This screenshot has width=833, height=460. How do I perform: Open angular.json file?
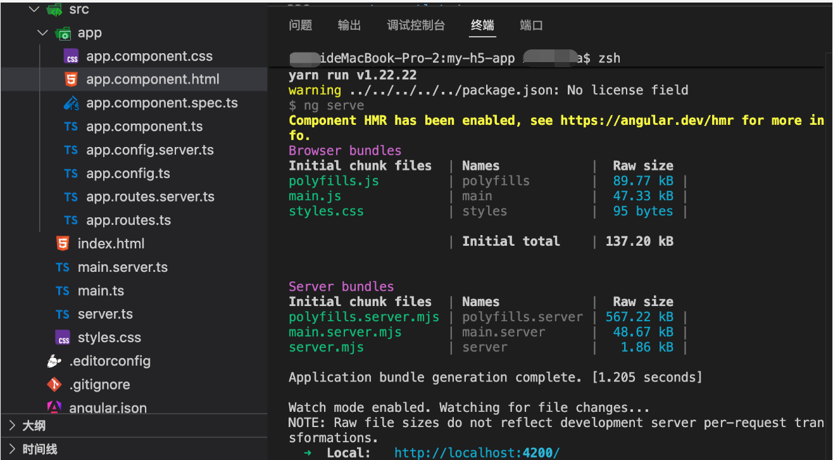108,407
